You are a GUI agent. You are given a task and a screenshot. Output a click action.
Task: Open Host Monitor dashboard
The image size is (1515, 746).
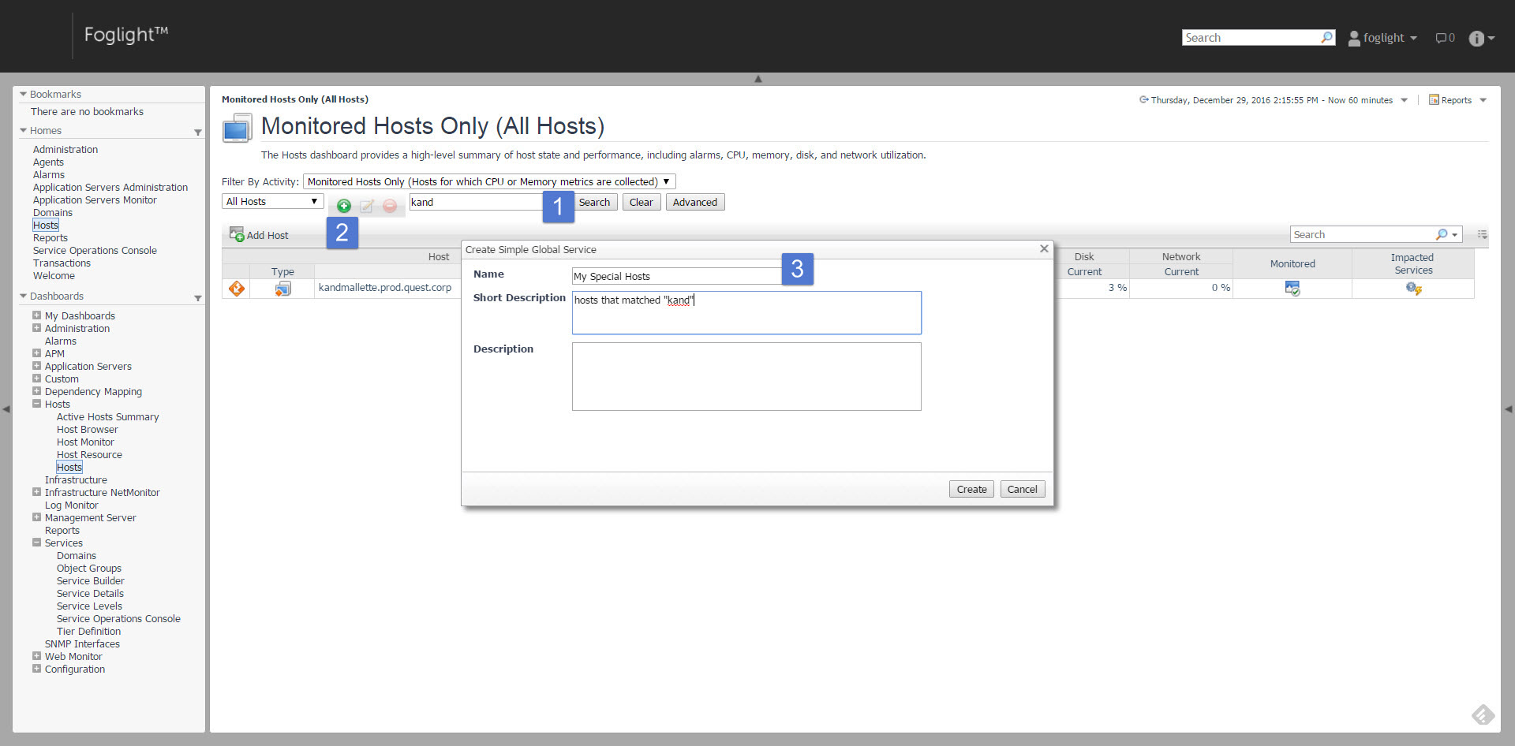(85, 442)
